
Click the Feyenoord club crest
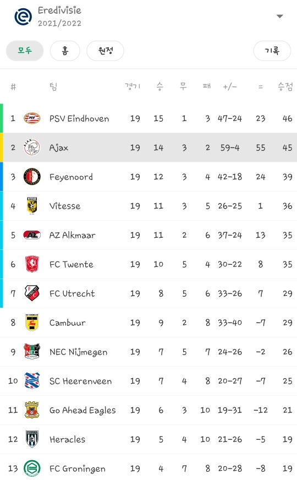pyautogui.click(x=32, y=177)
